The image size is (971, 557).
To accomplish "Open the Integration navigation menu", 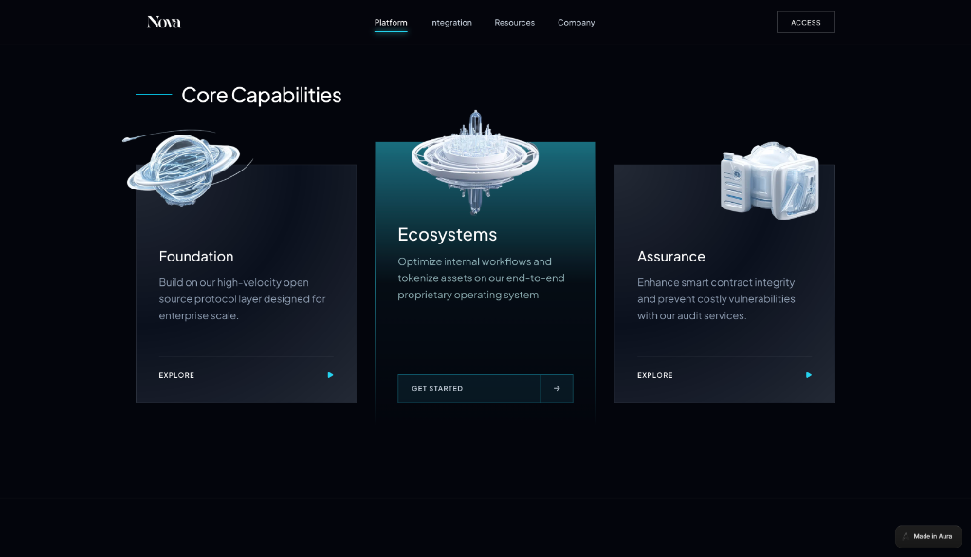I will click(x=450, y=22).
